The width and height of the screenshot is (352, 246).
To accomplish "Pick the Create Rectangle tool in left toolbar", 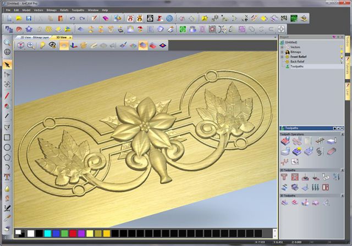I will (7, 137).
